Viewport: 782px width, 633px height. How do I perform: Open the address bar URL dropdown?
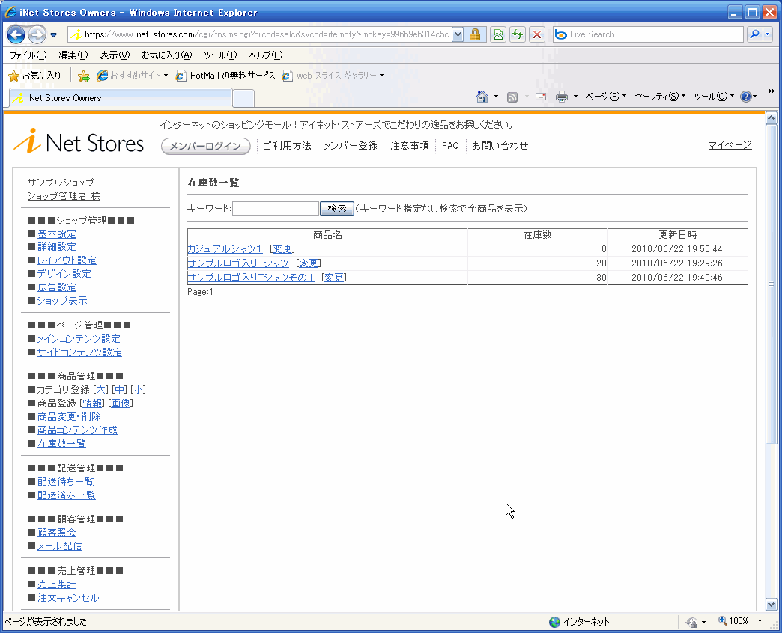point(458,34)
